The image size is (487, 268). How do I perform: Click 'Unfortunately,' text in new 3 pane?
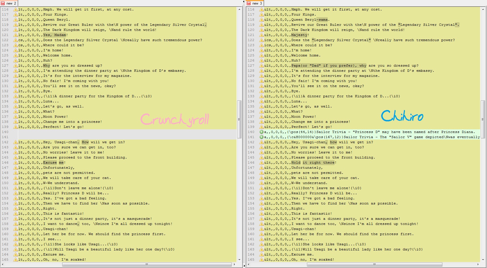pos(307,168)
